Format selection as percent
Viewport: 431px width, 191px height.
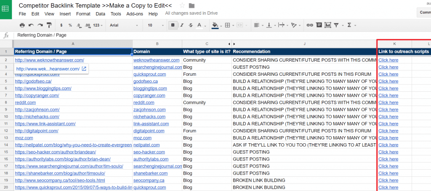pos(70,25)
